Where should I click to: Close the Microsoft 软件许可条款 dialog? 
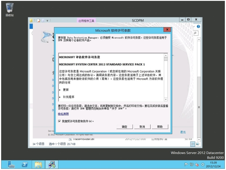167,30
